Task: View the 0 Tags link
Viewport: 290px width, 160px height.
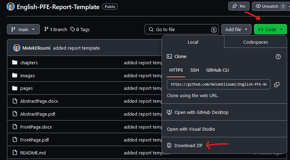Action: coord(80,29)
